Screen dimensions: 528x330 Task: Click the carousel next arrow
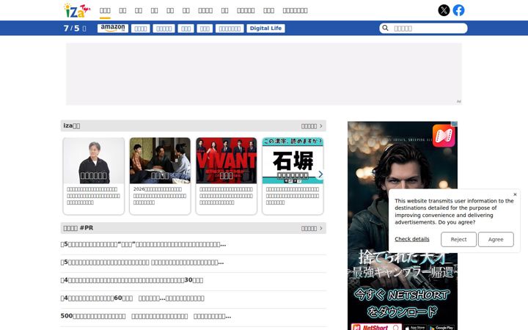pos(320,174)
